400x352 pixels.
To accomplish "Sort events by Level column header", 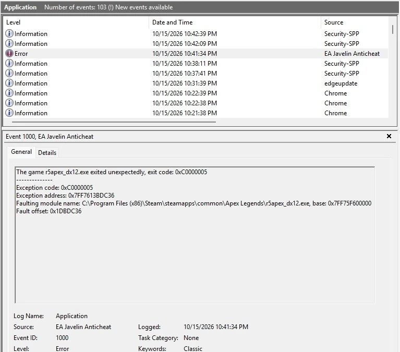I will point(76,22).
